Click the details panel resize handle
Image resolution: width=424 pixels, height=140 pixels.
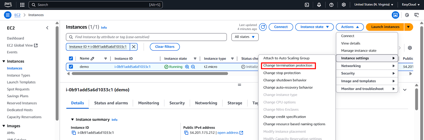(x=239, y=85)
